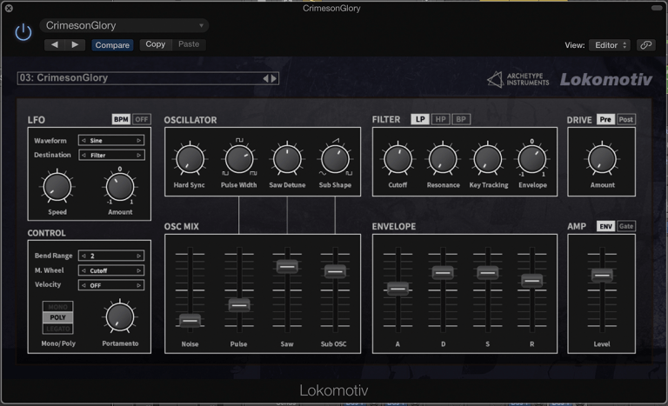Open the LFO Waveform Sine selector
This screenshot has height=406, width=668.
(111, 141)
